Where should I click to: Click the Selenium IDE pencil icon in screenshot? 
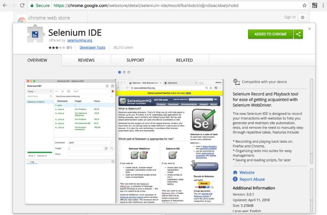(173, 155)
